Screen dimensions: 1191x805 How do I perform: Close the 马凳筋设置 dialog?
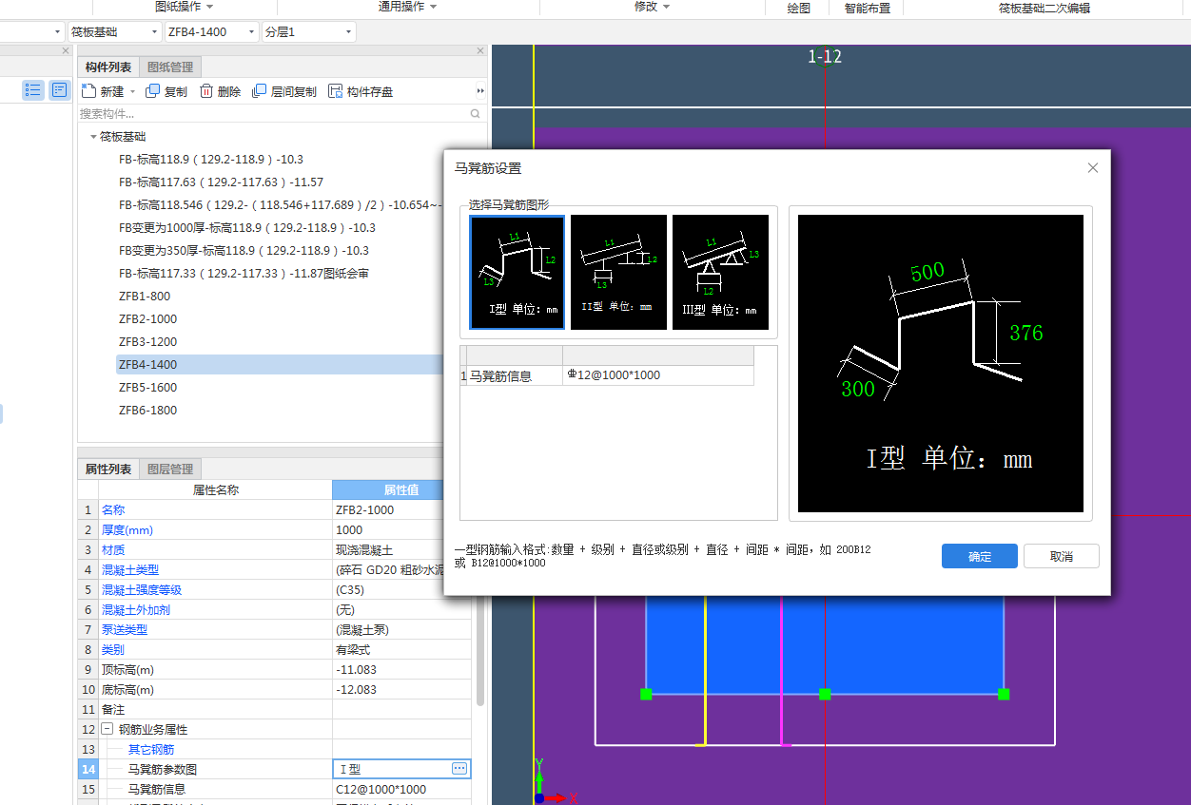click(x=1093, y=168)
